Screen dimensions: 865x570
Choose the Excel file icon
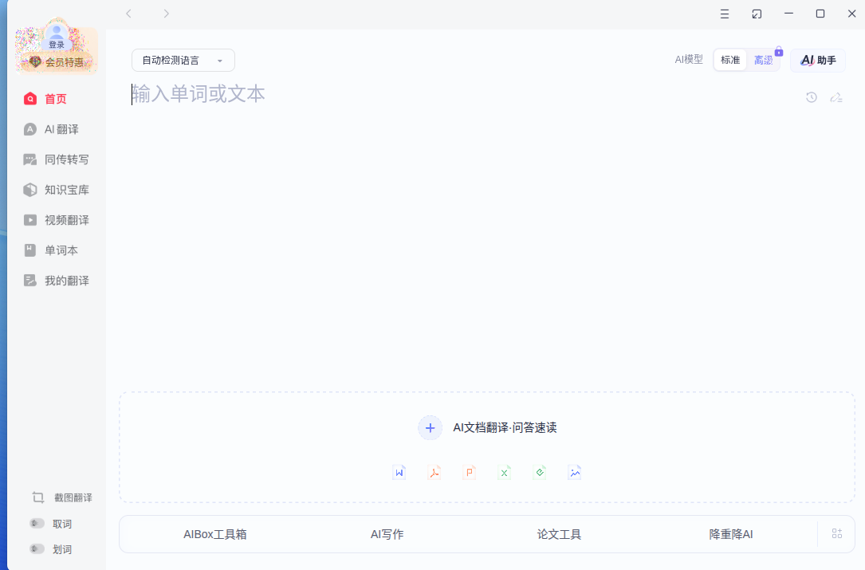(x=504, y=472)
